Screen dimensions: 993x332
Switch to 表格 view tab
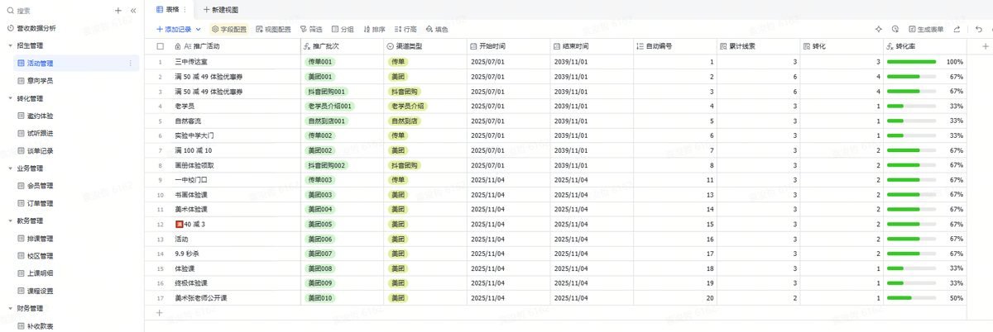click(x=172, y=9)
